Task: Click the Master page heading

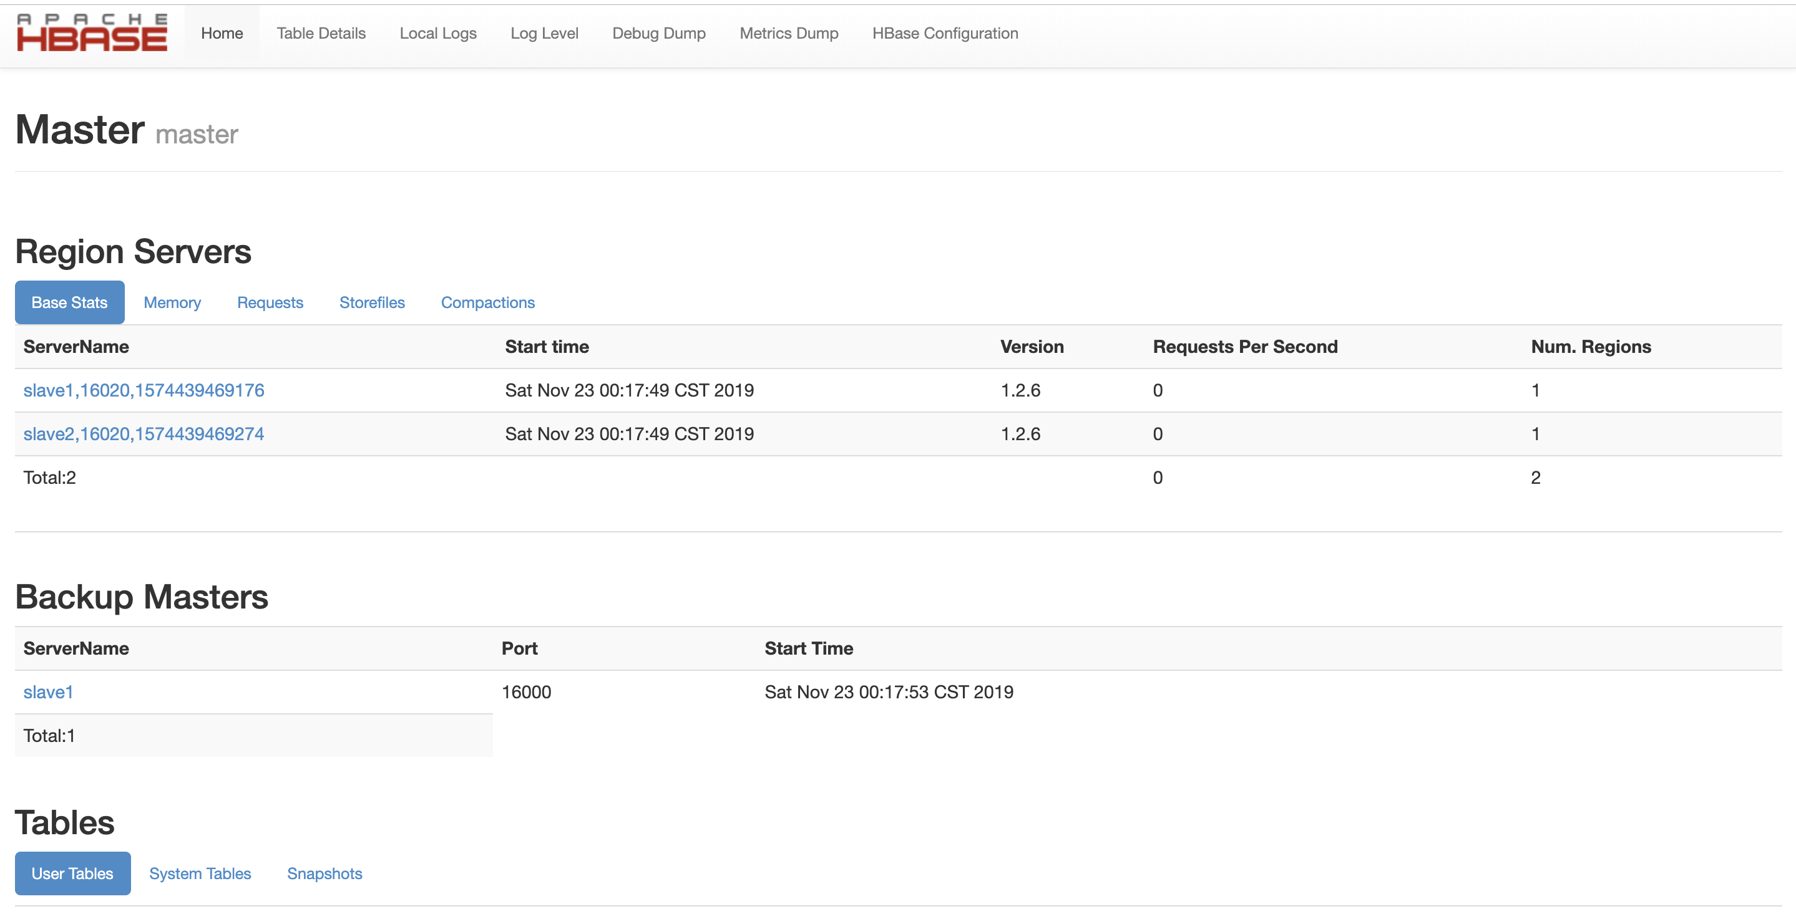Action: click(80, 130)
